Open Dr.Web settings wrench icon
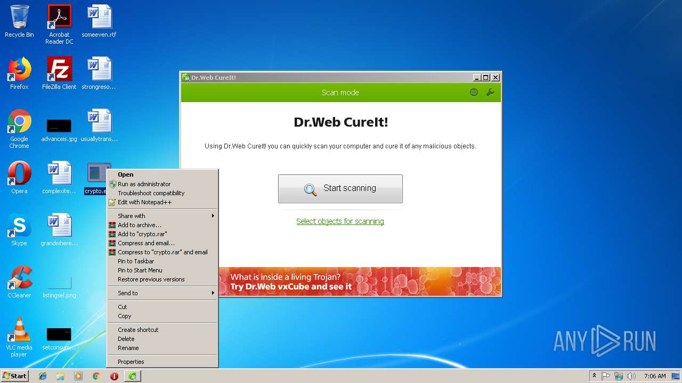This screenshot has width=682, height=383. [x=490, y=93]
